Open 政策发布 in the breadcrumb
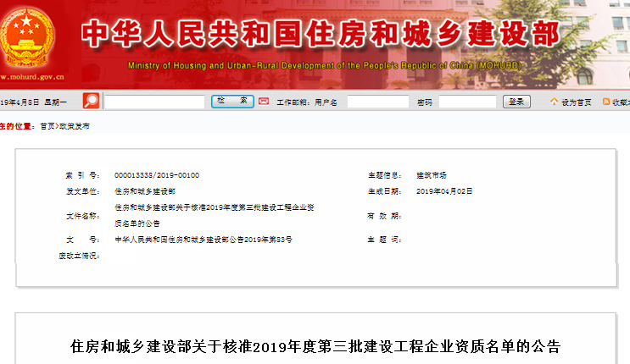 (74, 125)
